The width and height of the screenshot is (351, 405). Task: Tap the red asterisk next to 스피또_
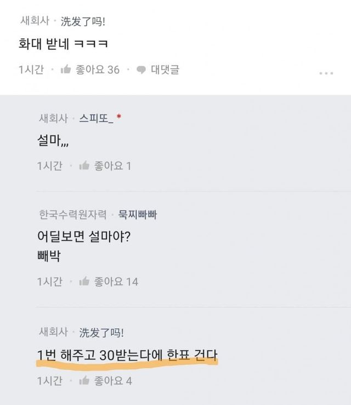[119, 117]
